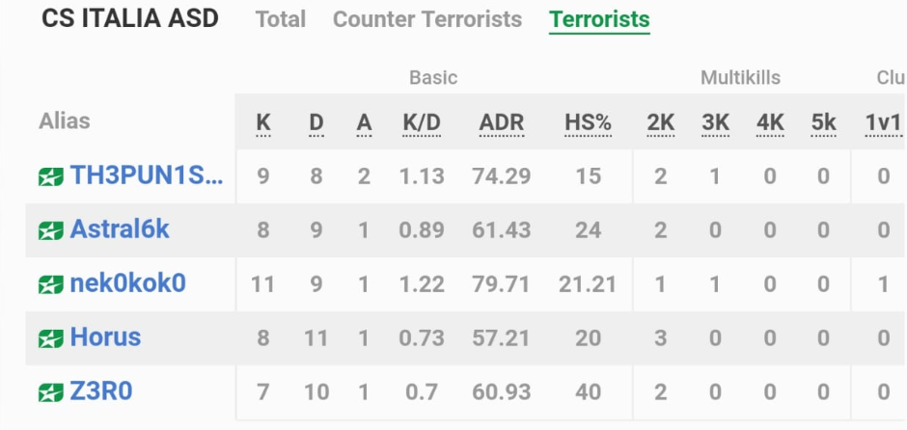907x430 pixels.
Task: Click the team icon beside Z3R0
Action: [x=51, y=392]
